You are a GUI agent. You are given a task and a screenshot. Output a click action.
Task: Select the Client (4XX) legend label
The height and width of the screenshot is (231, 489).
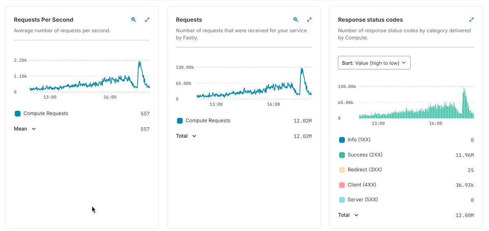[362, 185]
